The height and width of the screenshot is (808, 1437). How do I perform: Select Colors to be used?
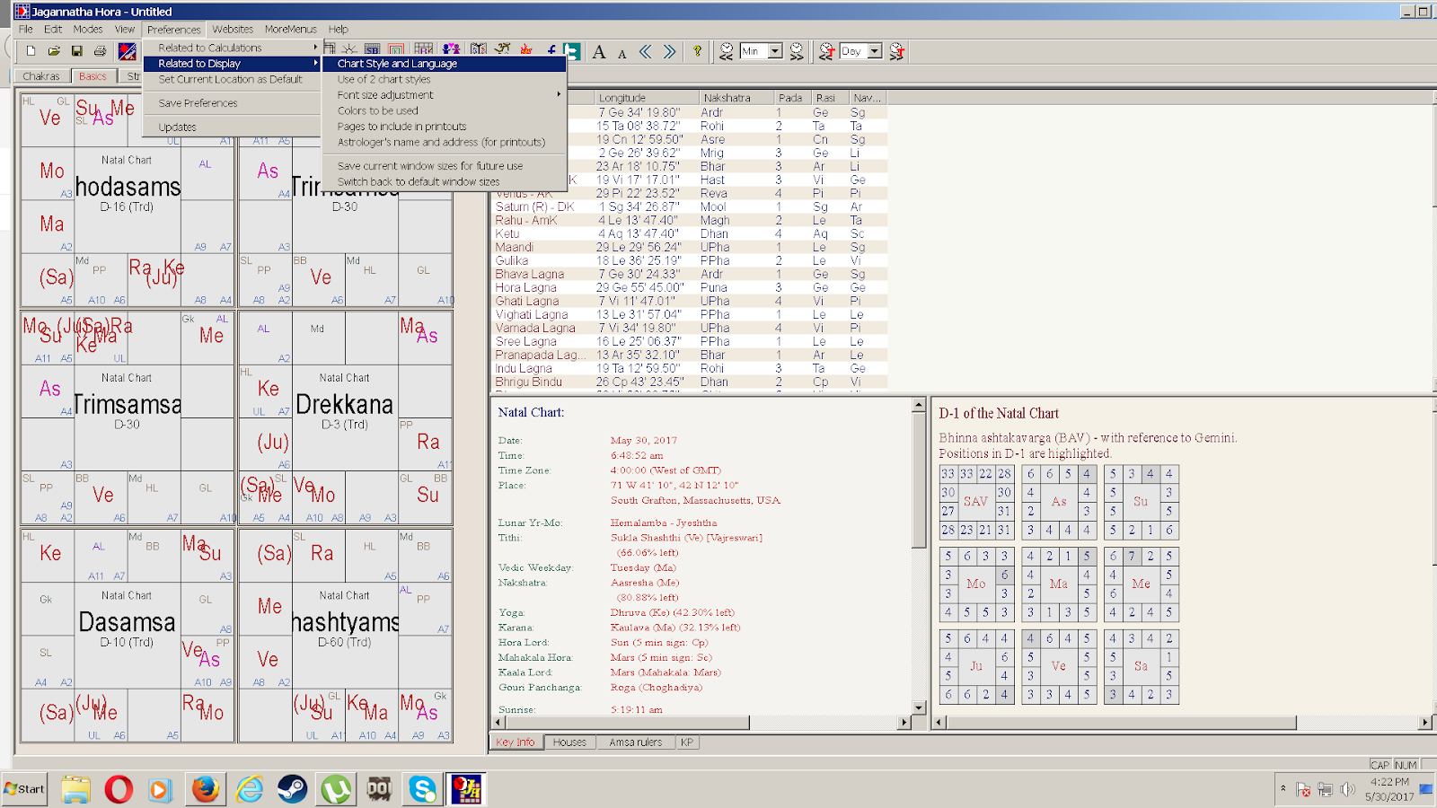pos(444,110)
